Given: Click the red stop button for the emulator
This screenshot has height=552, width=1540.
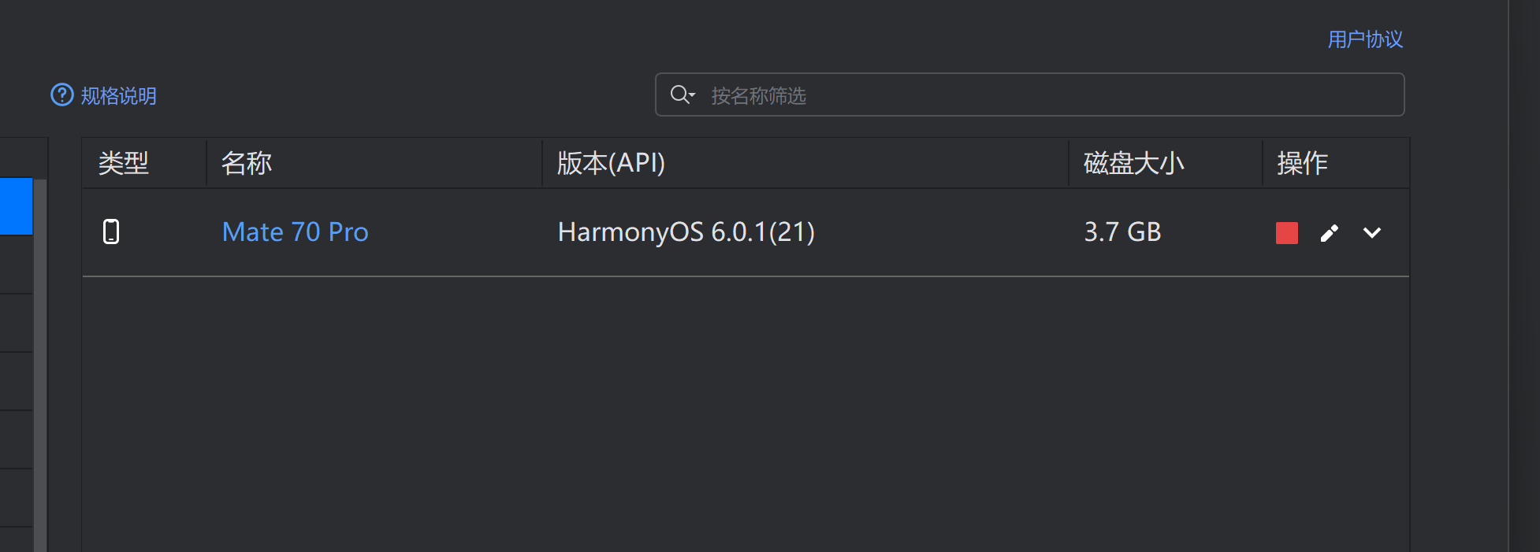Looking at the screenshot, I should tap(1286, 233).
